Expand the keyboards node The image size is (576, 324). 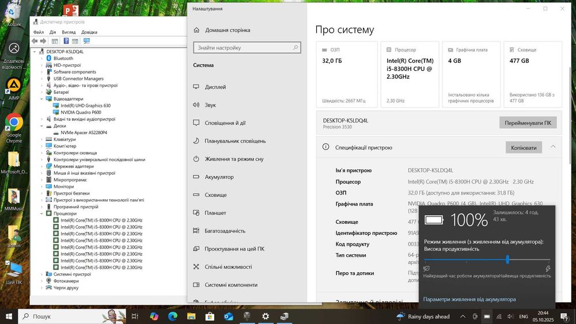42,139
